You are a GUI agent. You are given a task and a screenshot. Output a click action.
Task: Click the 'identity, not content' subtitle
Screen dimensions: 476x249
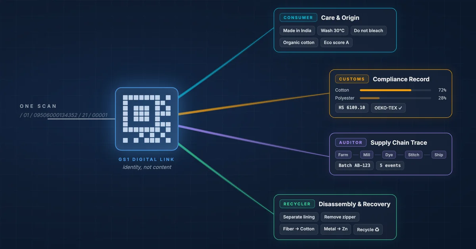(x=147, y=167)
